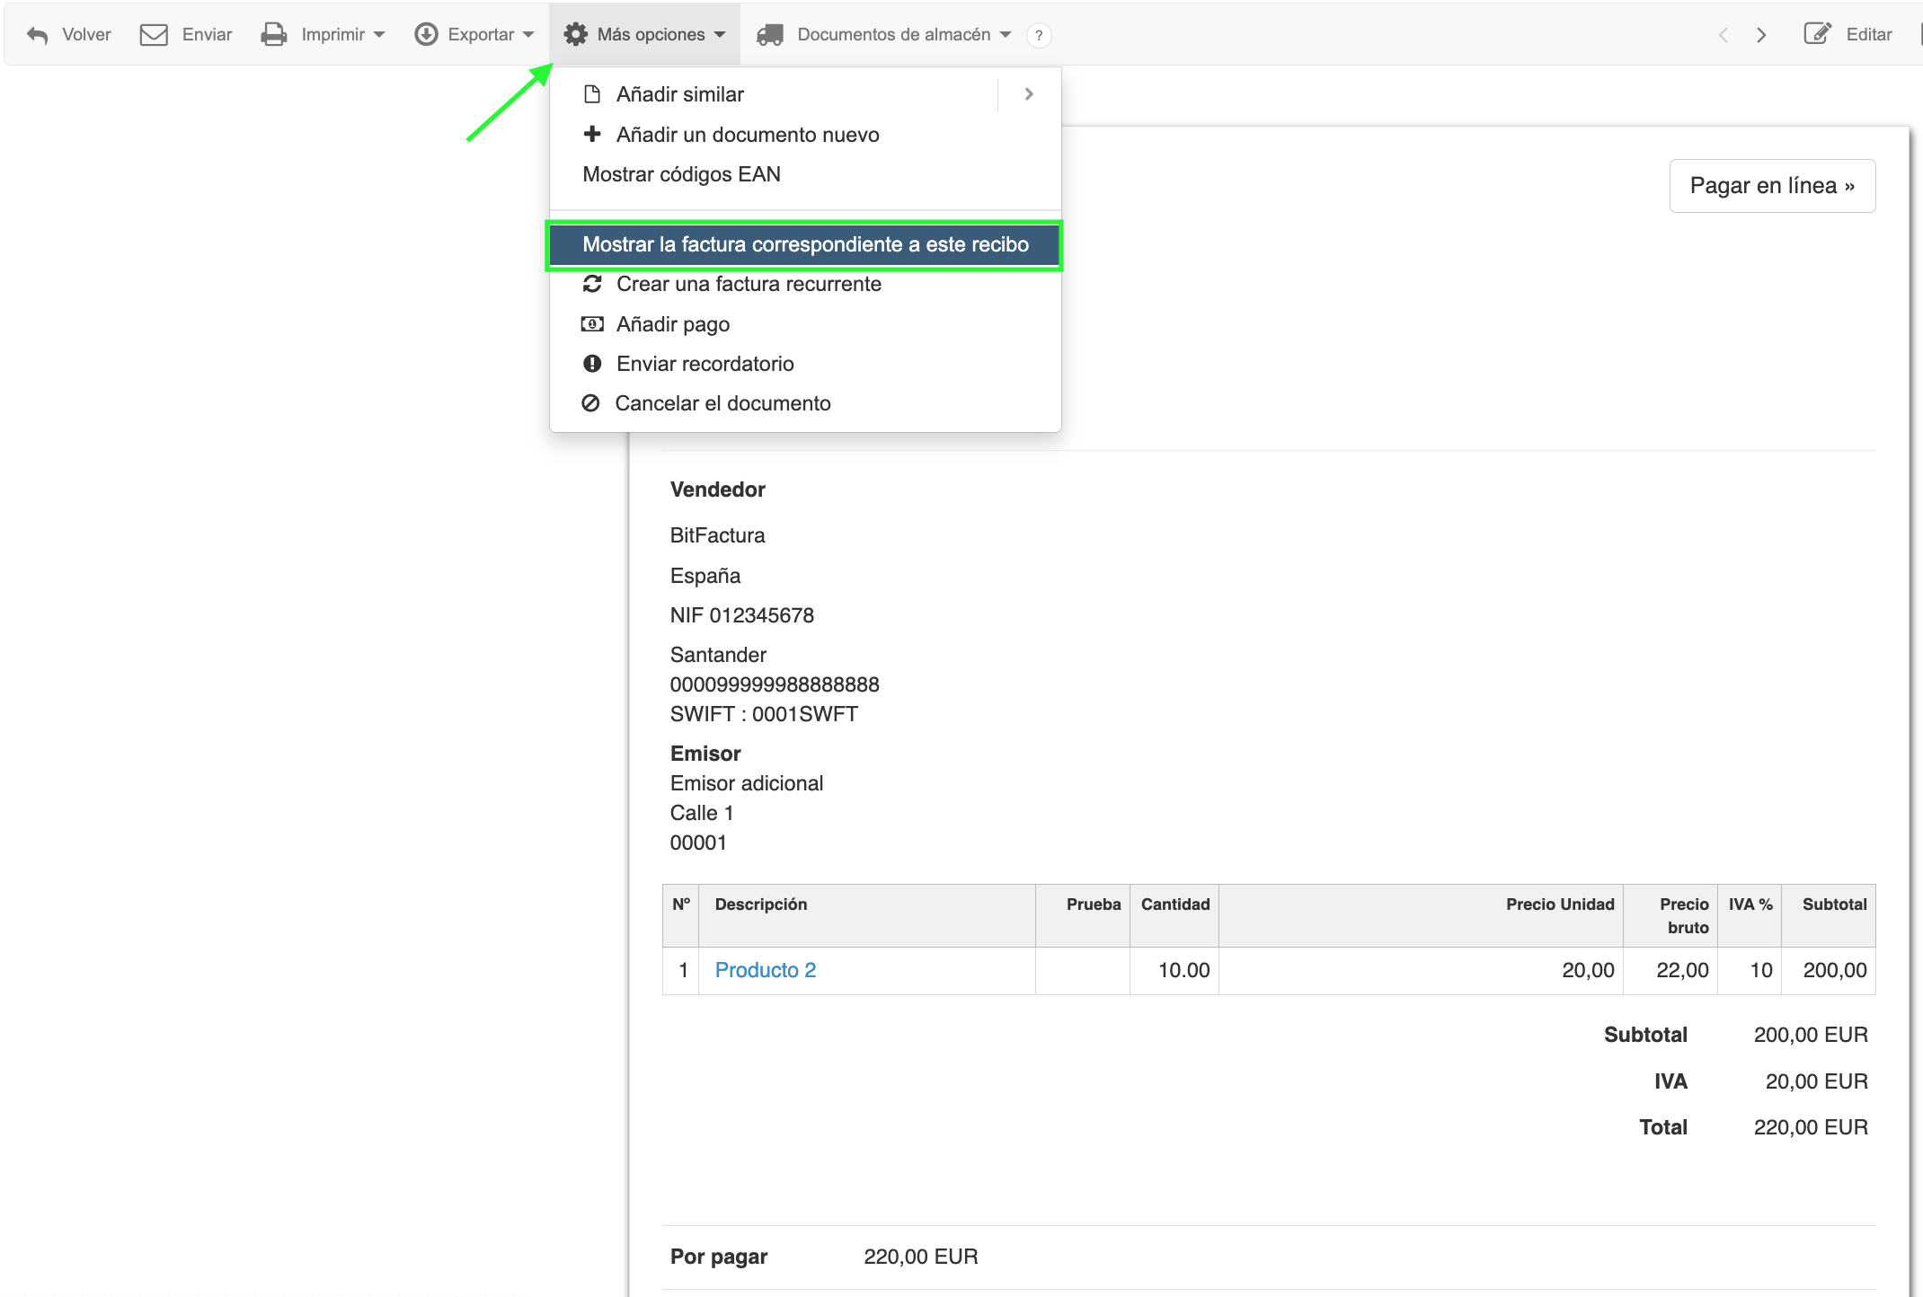Screen dimensions: 1923x1297
Task: Click the Exportar download icon
Action: pos(426,35)
